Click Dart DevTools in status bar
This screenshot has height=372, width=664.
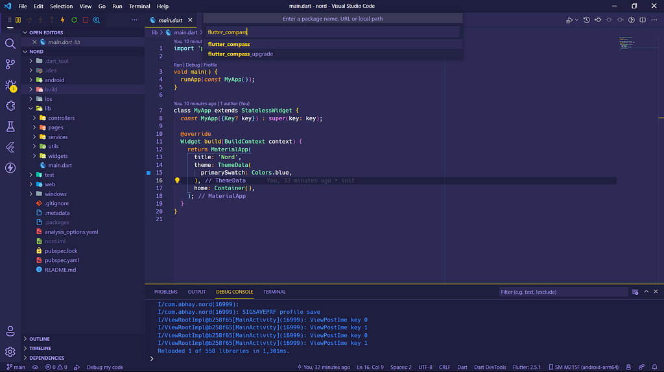point(490,367)
